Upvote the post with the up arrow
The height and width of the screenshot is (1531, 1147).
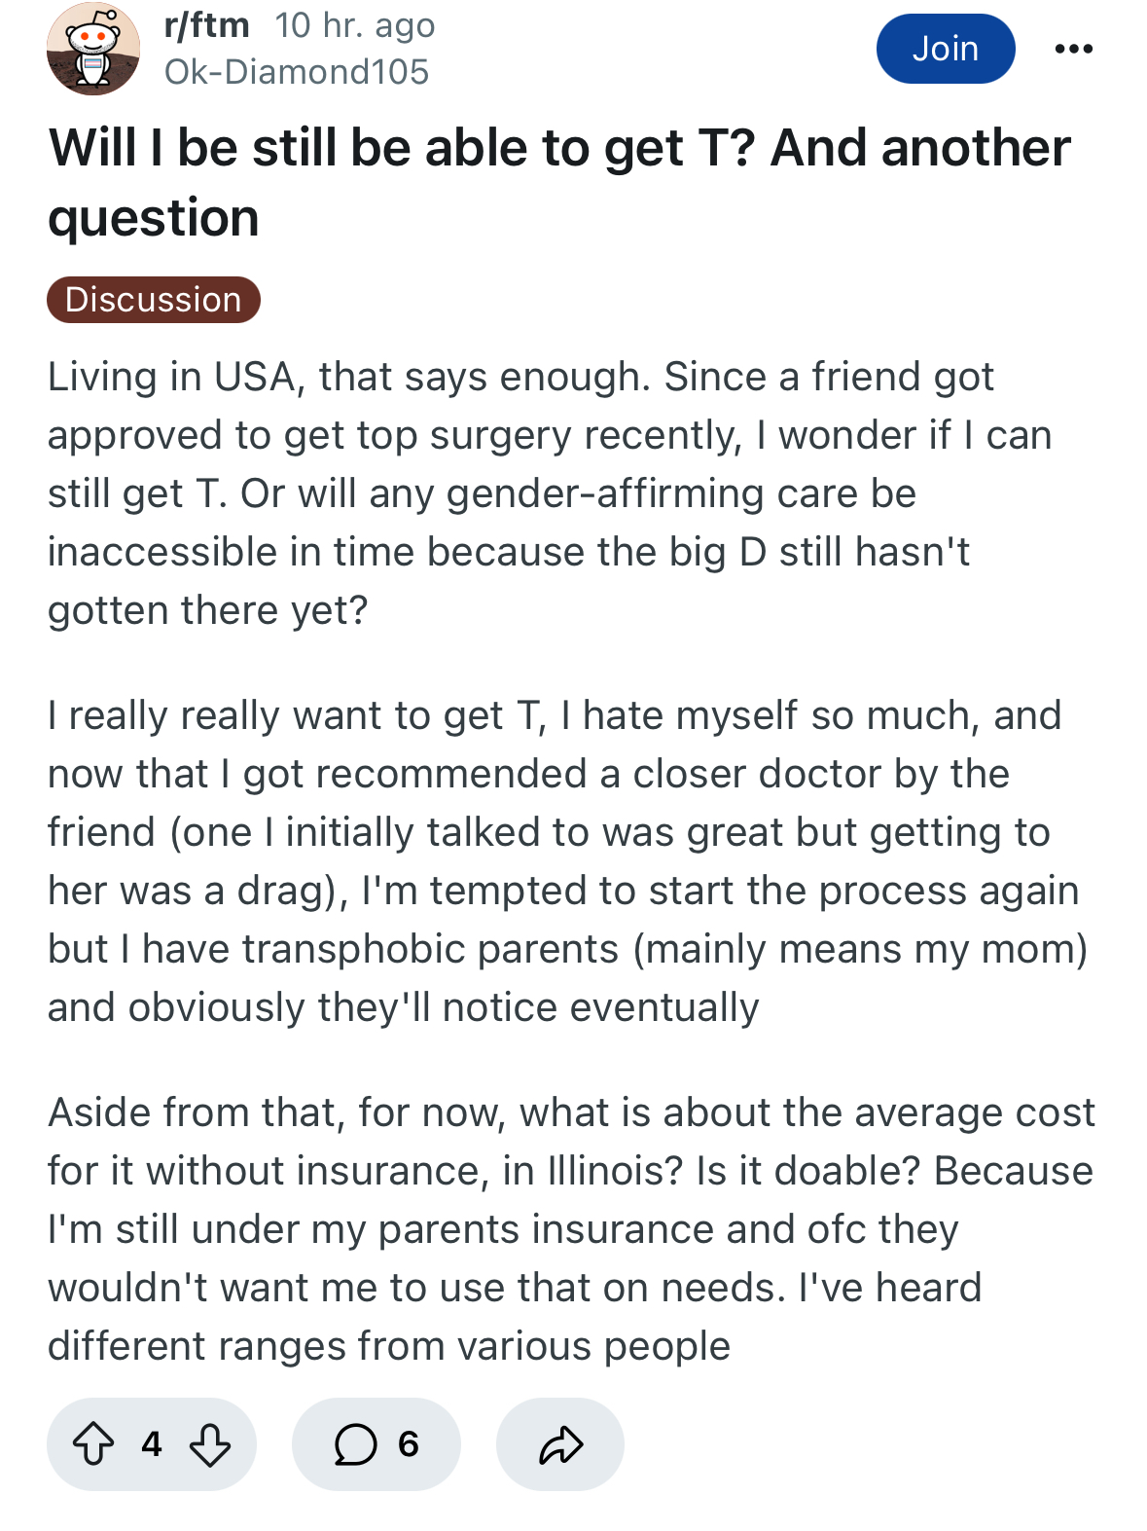[x=93, y=1443]
